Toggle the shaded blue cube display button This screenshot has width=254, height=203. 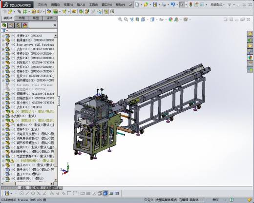click(106, 193)
